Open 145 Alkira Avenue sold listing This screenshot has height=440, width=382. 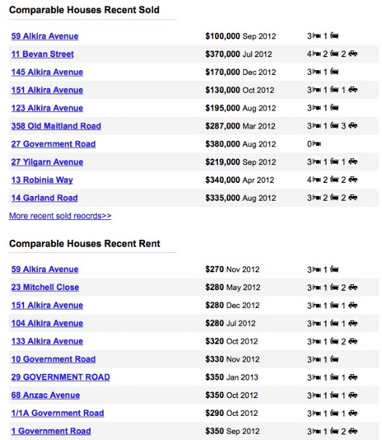pos(47,71)
